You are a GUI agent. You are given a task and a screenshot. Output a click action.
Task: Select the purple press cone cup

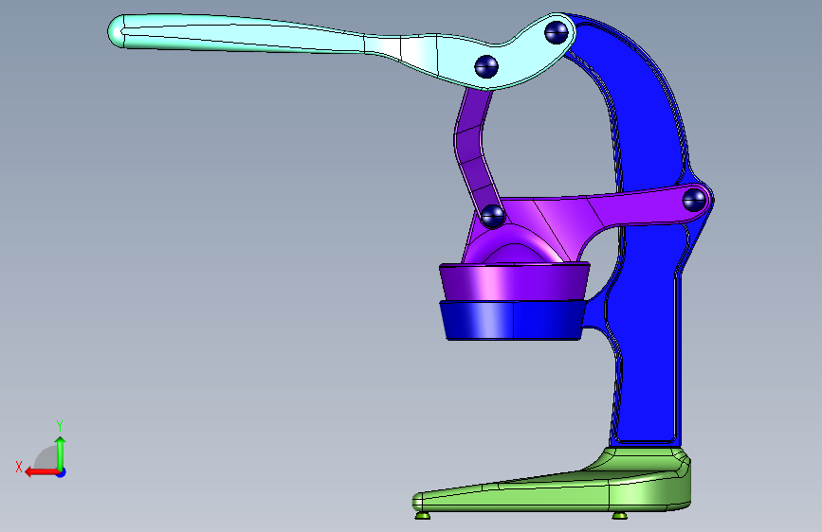click(514, 281)
